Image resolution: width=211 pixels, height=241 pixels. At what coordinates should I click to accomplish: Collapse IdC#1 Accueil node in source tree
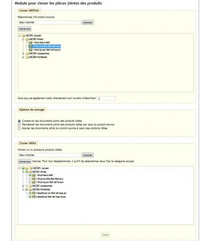point(19,35)
